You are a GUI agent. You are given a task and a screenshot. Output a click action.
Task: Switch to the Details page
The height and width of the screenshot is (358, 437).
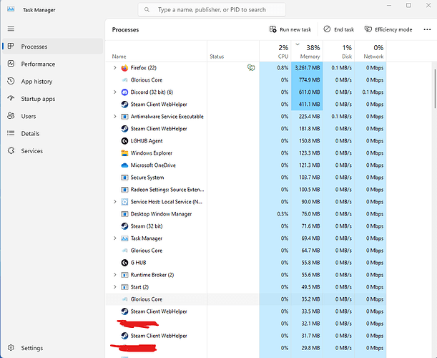[53, 133]
